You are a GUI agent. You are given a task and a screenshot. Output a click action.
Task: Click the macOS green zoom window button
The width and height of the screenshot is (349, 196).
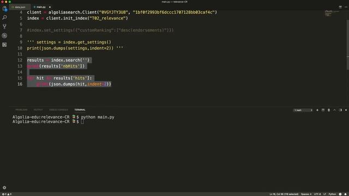(10, 2)
